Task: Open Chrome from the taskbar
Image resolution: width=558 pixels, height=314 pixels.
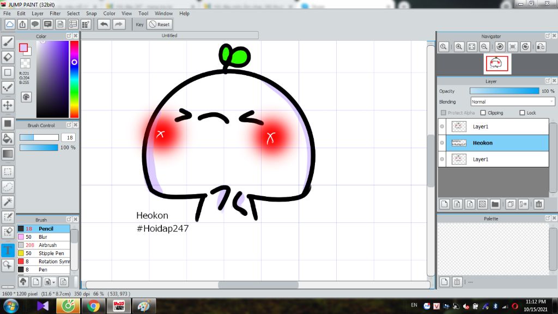Action: (93, 306)
